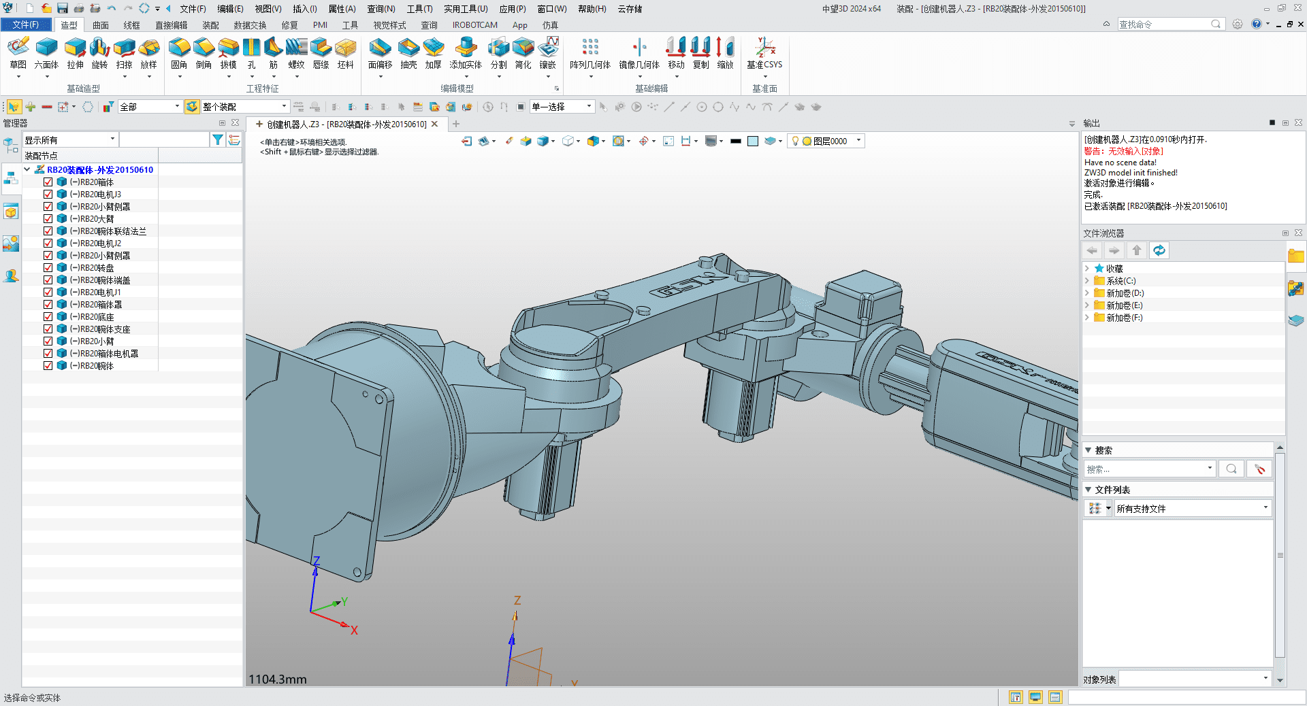Select the 草图 sketch tool

pyautogui.click(x=18, y=53)
